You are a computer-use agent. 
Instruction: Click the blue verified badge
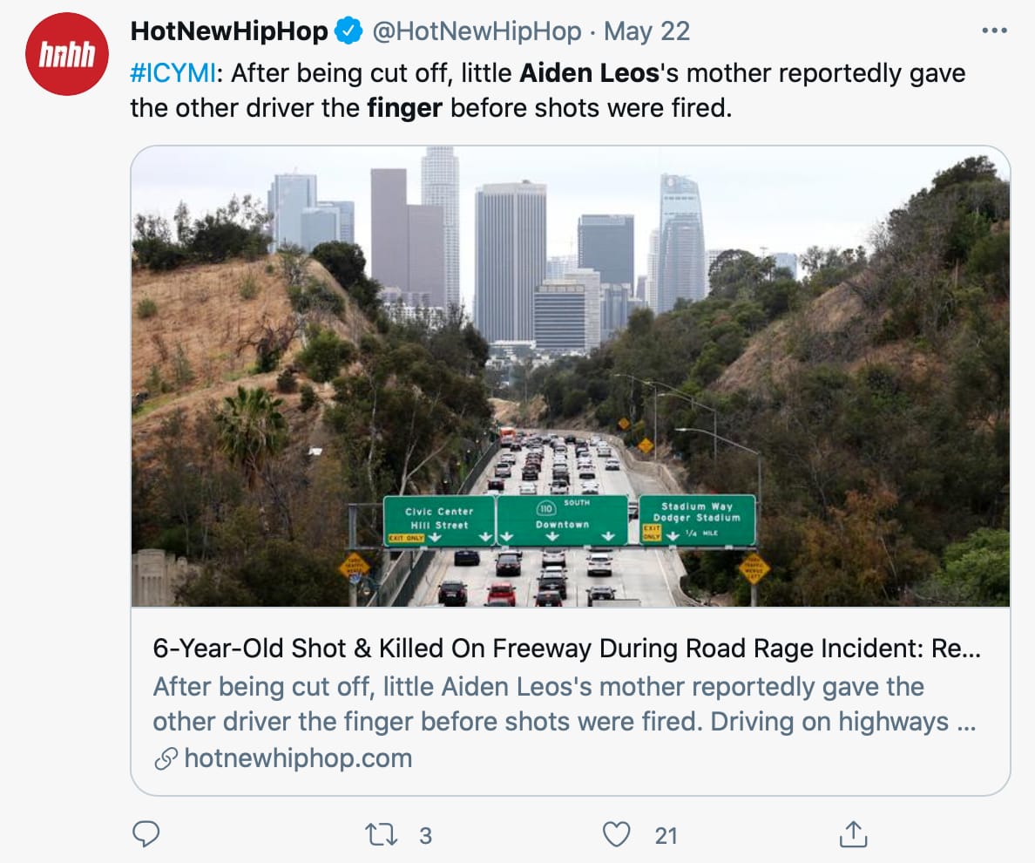[349, 32]
